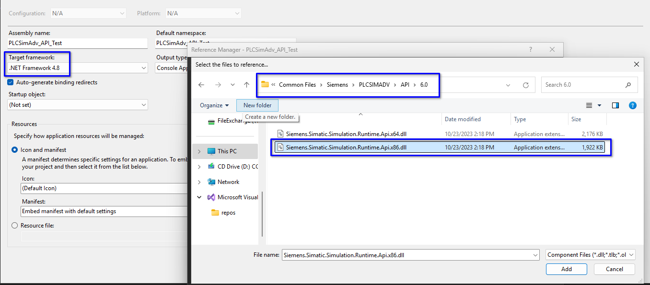Screen dimensions: 650x285
Task: Select the Resource file radio button
Action: (x=14, y=226)
